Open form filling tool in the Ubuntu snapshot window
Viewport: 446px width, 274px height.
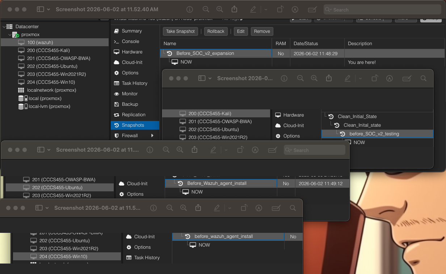pyautogui.click(x=273, y=150)
